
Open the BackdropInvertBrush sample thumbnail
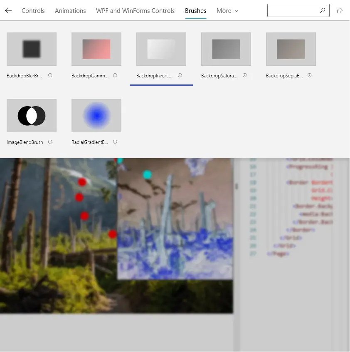point(161,49)
